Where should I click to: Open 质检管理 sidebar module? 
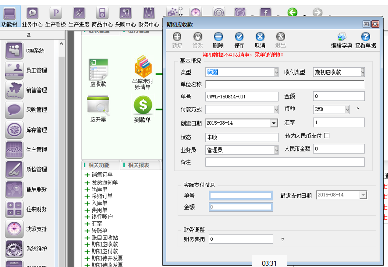point(26,169)
